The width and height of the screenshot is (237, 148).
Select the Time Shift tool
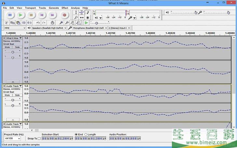click(82, 18)
